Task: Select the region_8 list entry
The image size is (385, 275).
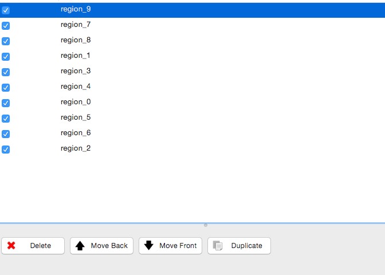Action: pos(76,40)
